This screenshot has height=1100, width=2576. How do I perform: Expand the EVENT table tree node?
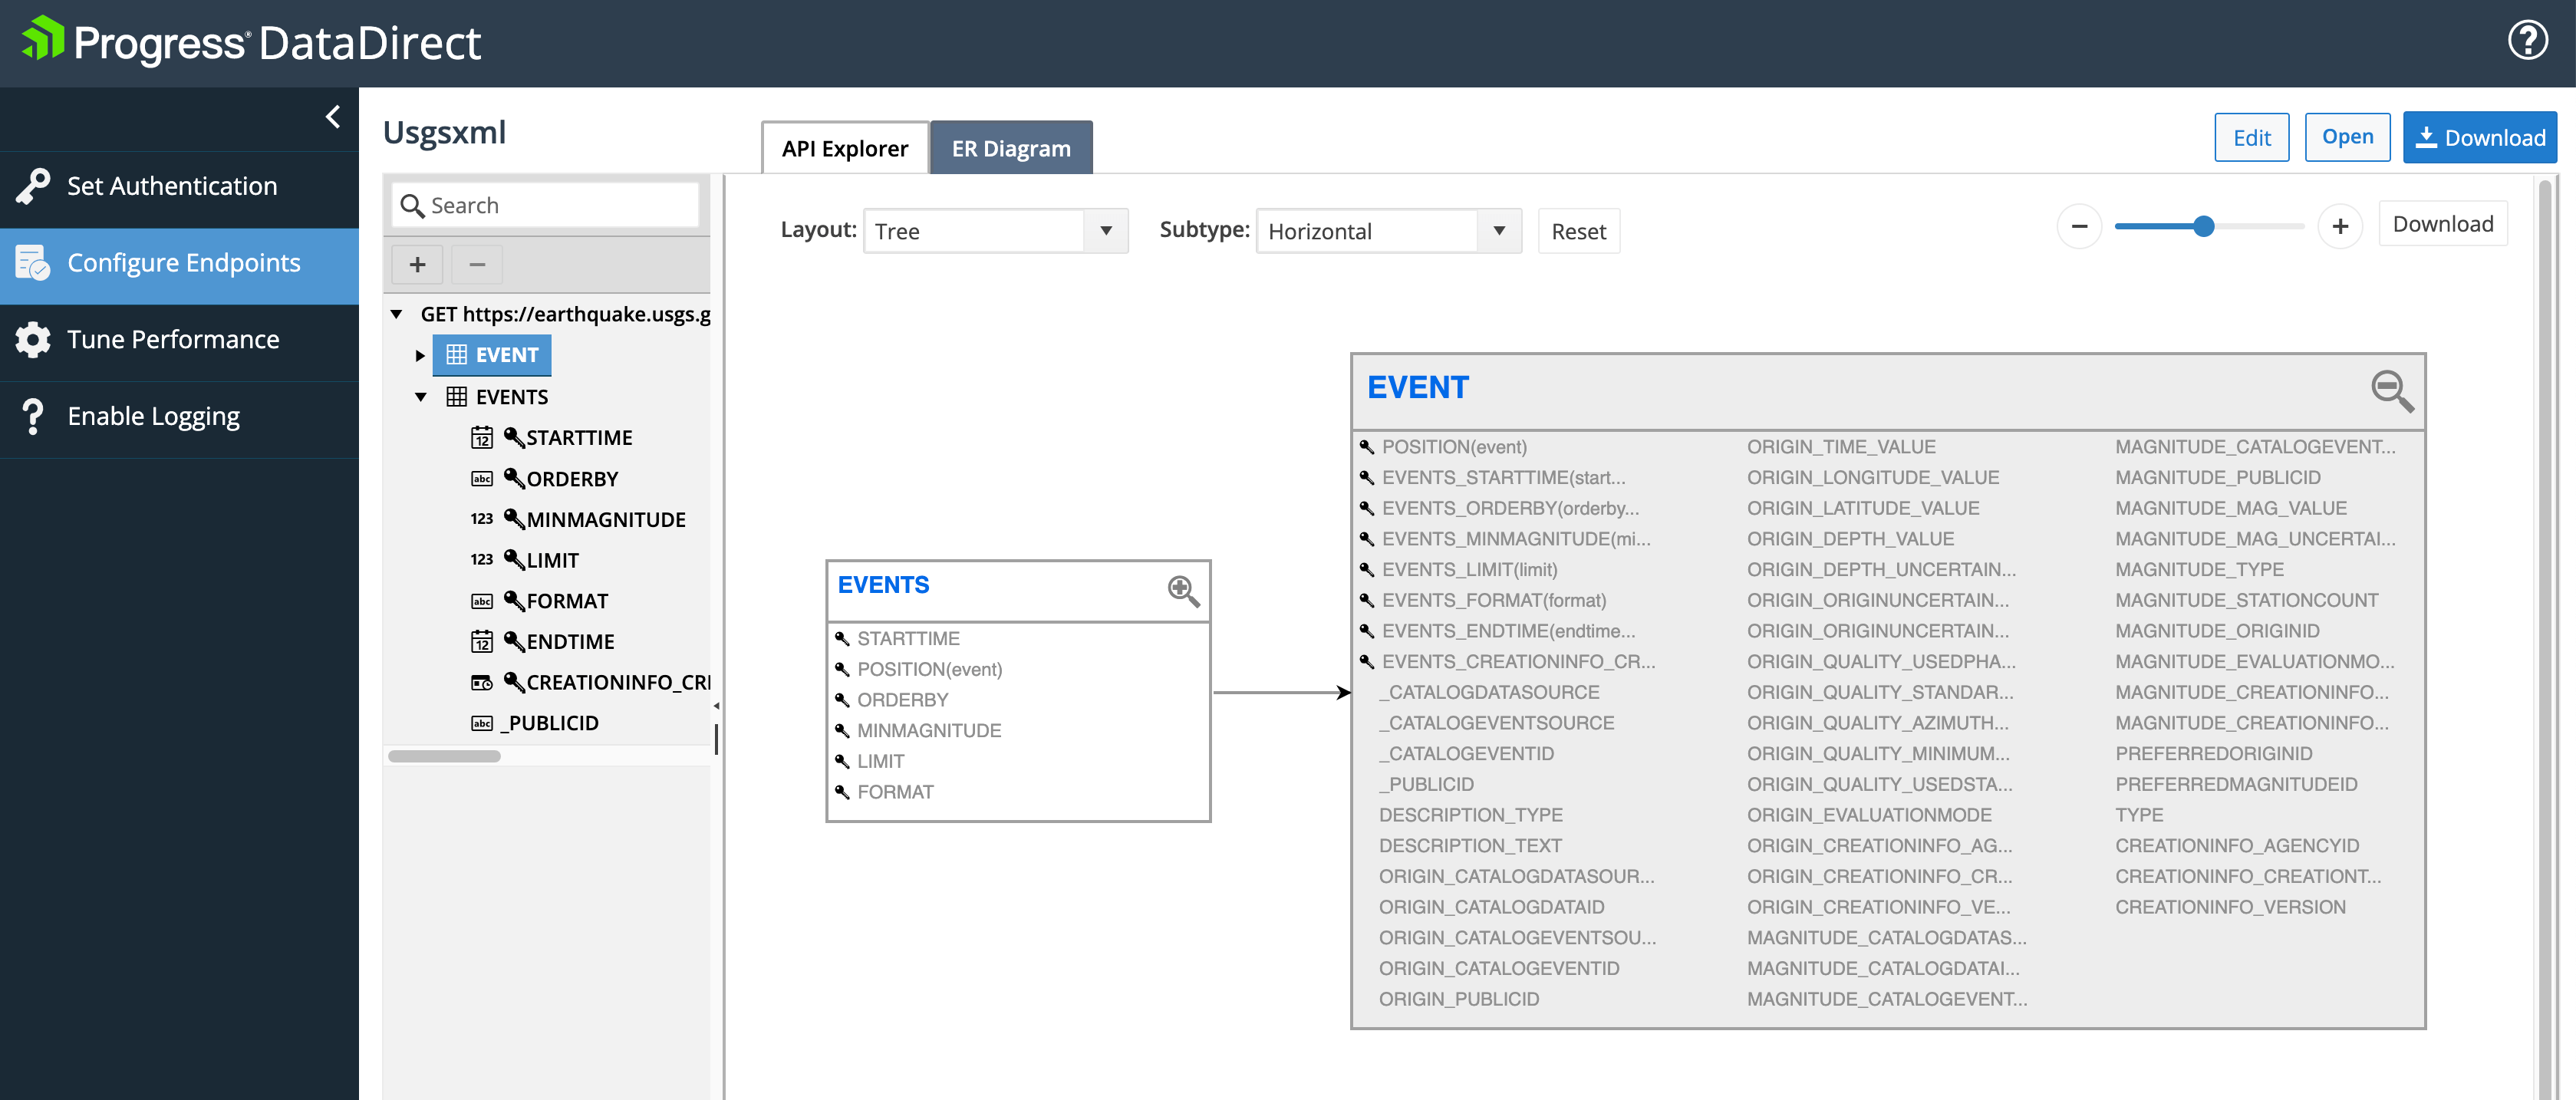point(420,355)
